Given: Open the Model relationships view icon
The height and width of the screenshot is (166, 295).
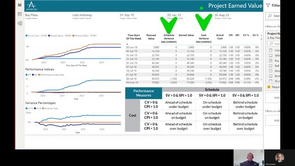Looking at the screenshot, I should point(19,24).
